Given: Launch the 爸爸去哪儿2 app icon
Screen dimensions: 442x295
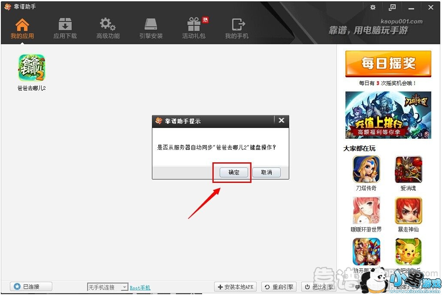Looking at the screenshot, I should tap(32, 68).
